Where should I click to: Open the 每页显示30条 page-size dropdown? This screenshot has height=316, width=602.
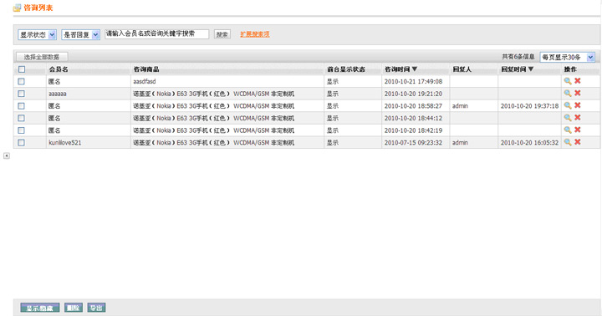(567, 57)
